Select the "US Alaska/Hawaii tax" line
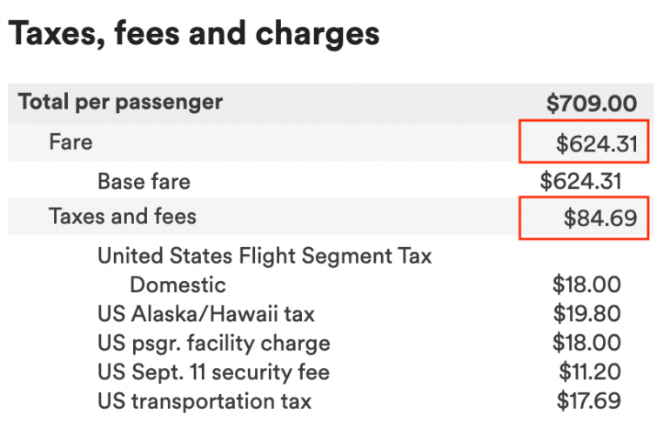The width and height of the screenshot is (670, 428). (x=206, y=313)
